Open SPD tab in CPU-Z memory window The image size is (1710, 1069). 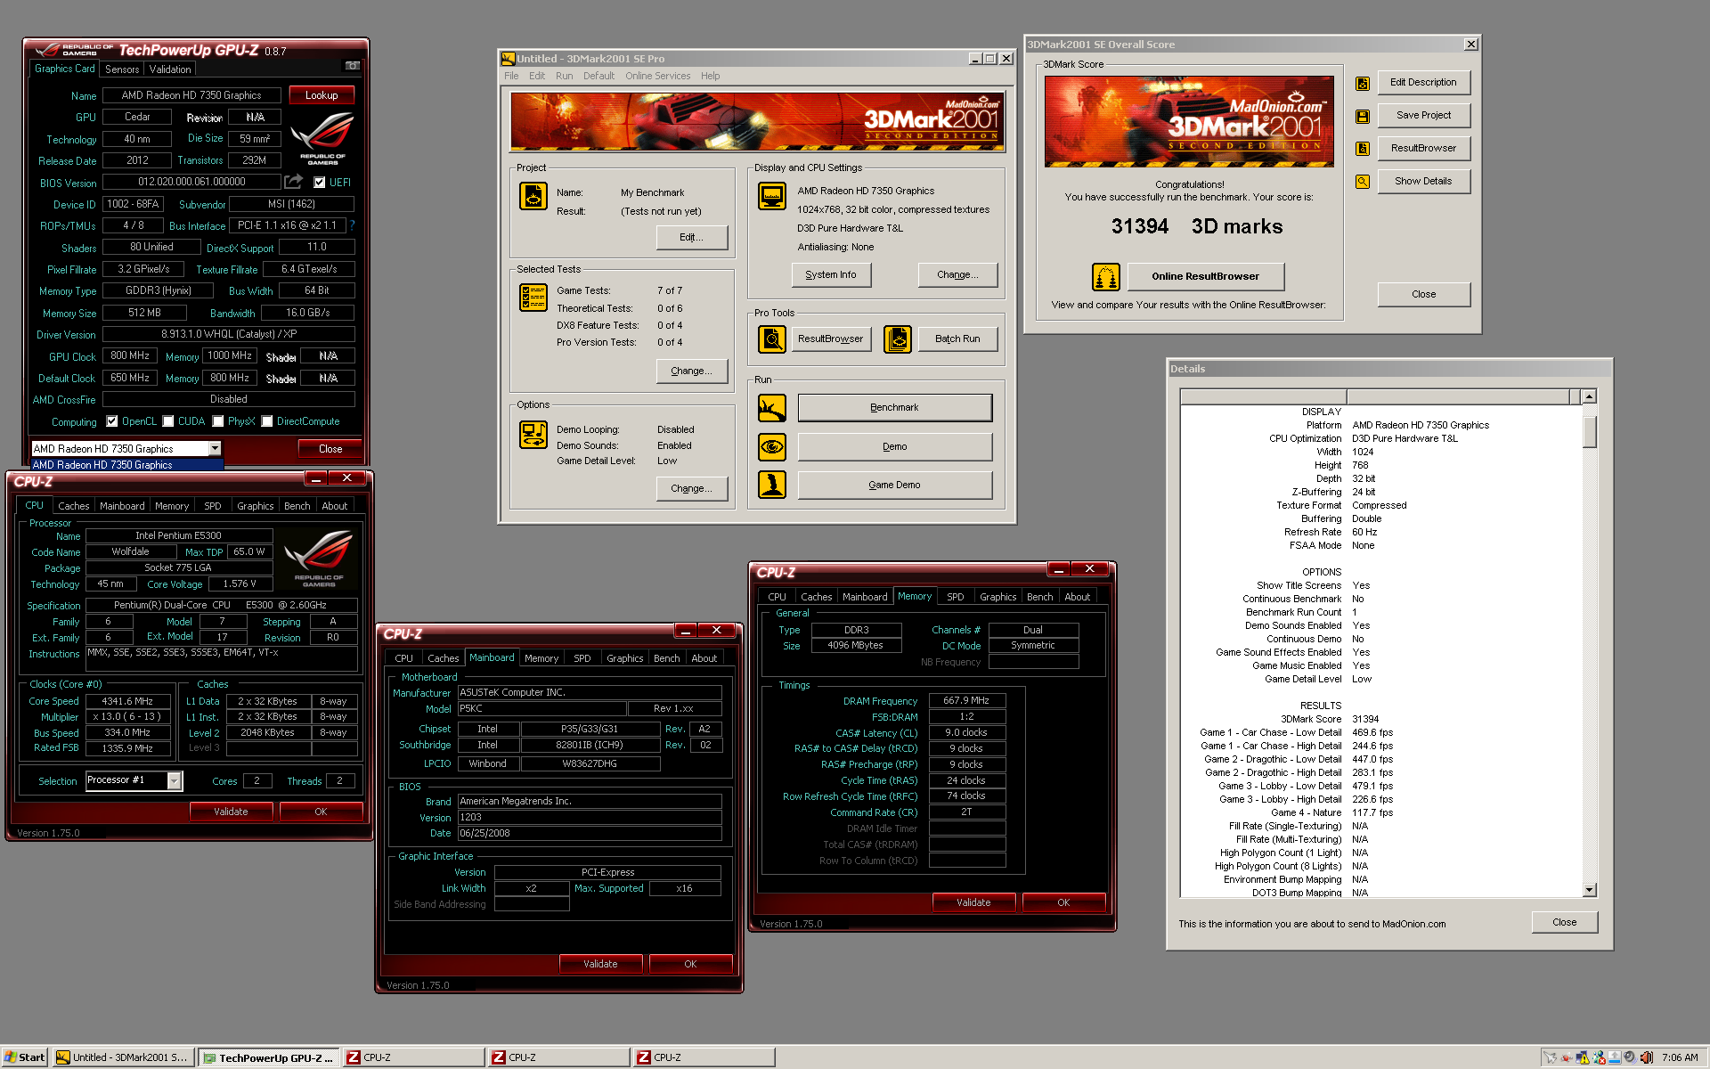pyautogui.click(x=955, y=597)
